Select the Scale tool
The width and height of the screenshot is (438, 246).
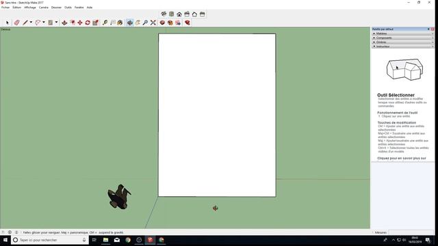pyautogui.click(x=95, y=23)
